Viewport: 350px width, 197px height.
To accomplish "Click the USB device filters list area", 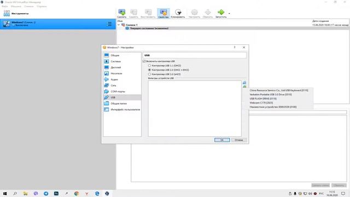I will (195, 108).
